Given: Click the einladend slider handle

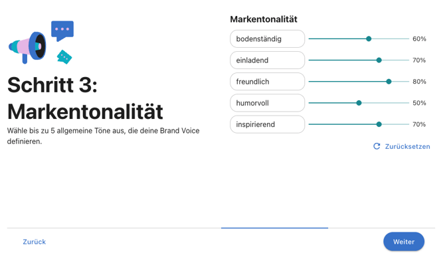Looking at the screenshot, I should [379, 60].
